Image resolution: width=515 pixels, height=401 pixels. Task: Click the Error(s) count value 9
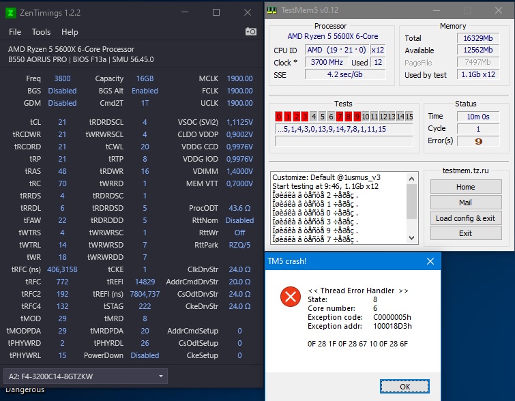click(x=478, y=141)
